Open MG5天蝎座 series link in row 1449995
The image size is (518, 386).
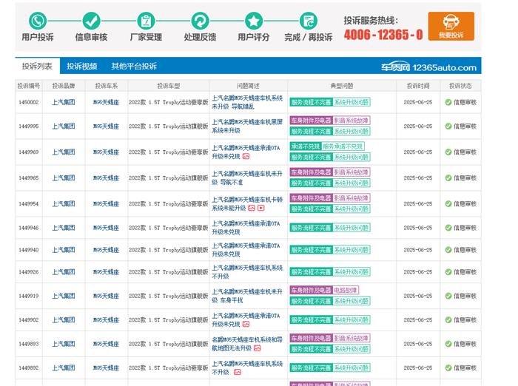tap(106, 126)
